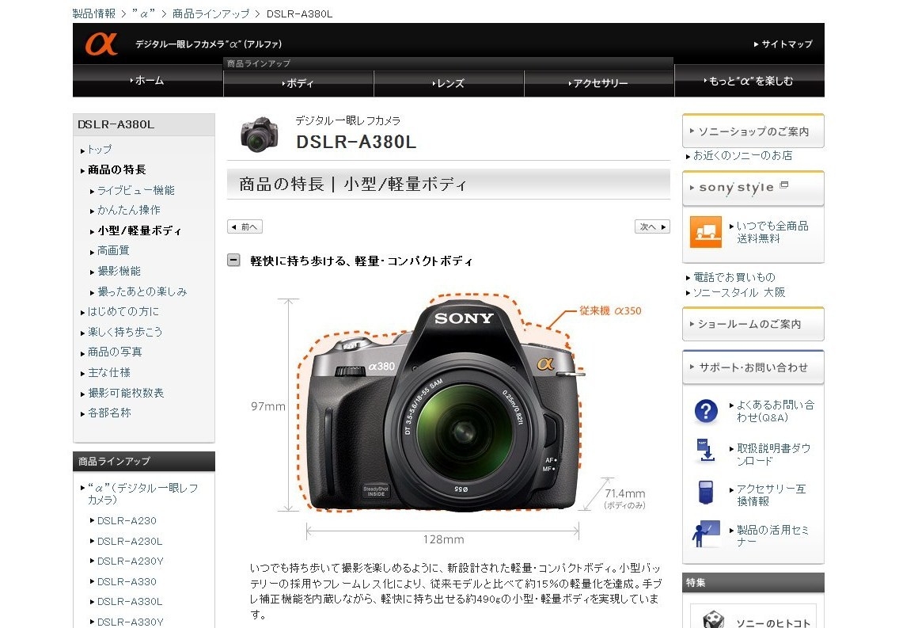The image size is (899, 628).
Task: Click the 97mm height dimension label
Action: [x=267, y=406]
